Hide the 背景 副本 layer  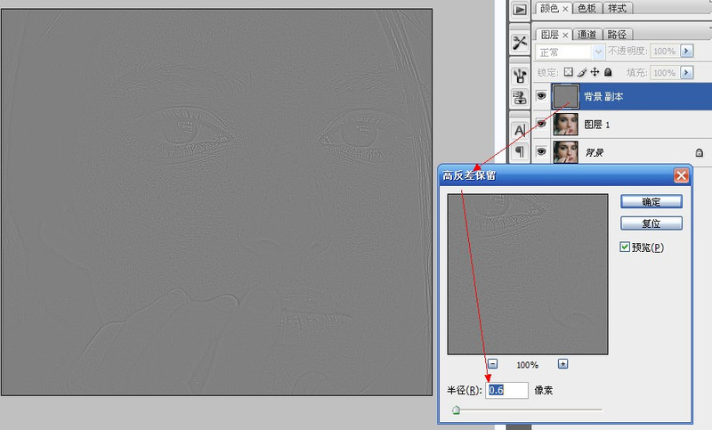pos(541,96)
